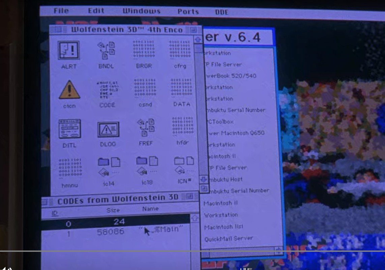Open the File menu
The width and height of the screenshot is (385, 270).
61,10
